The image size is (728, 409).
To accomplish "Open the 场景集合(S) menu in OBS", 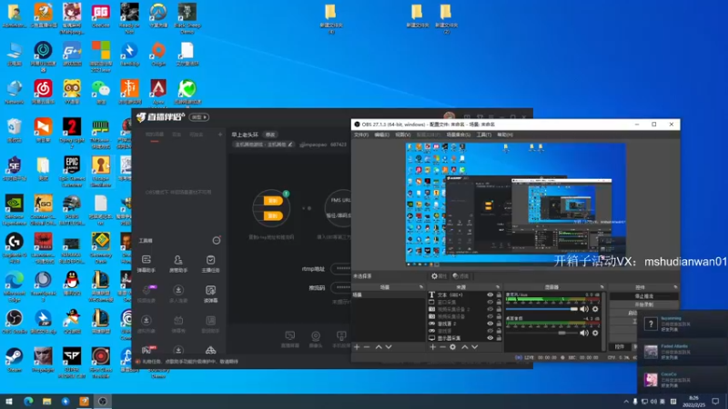I will (x=459, y=135).
